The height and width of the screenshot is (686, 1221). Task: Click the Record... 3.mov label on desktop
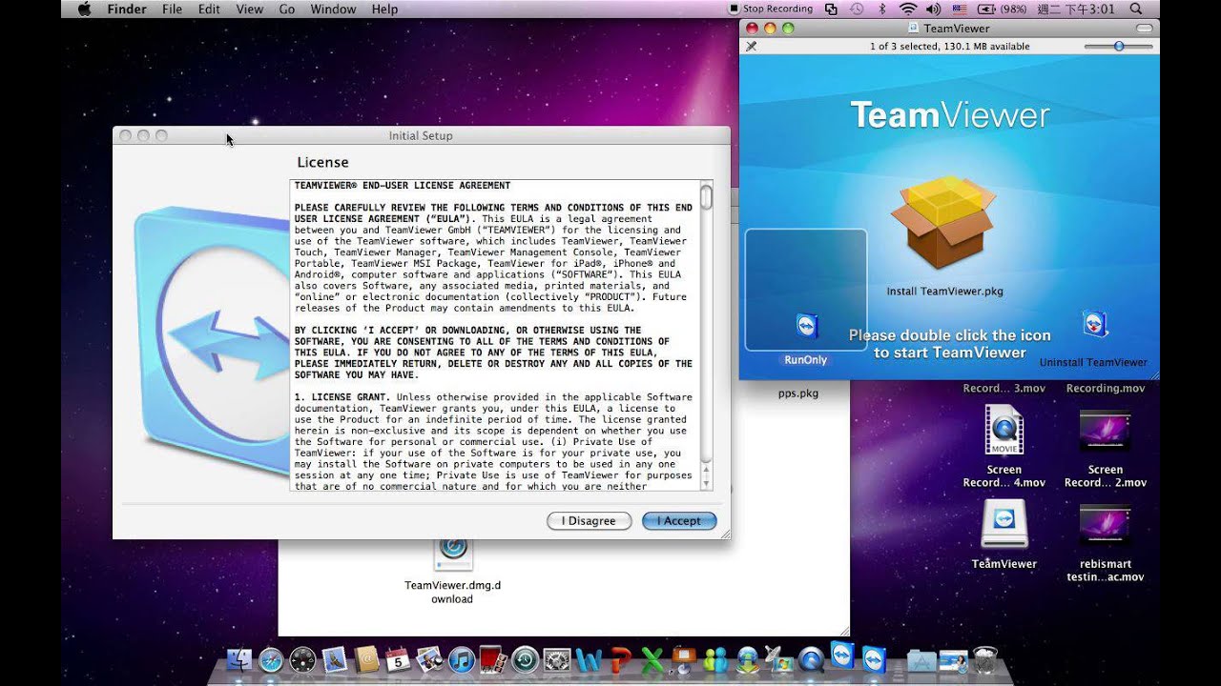(1004, 389)
